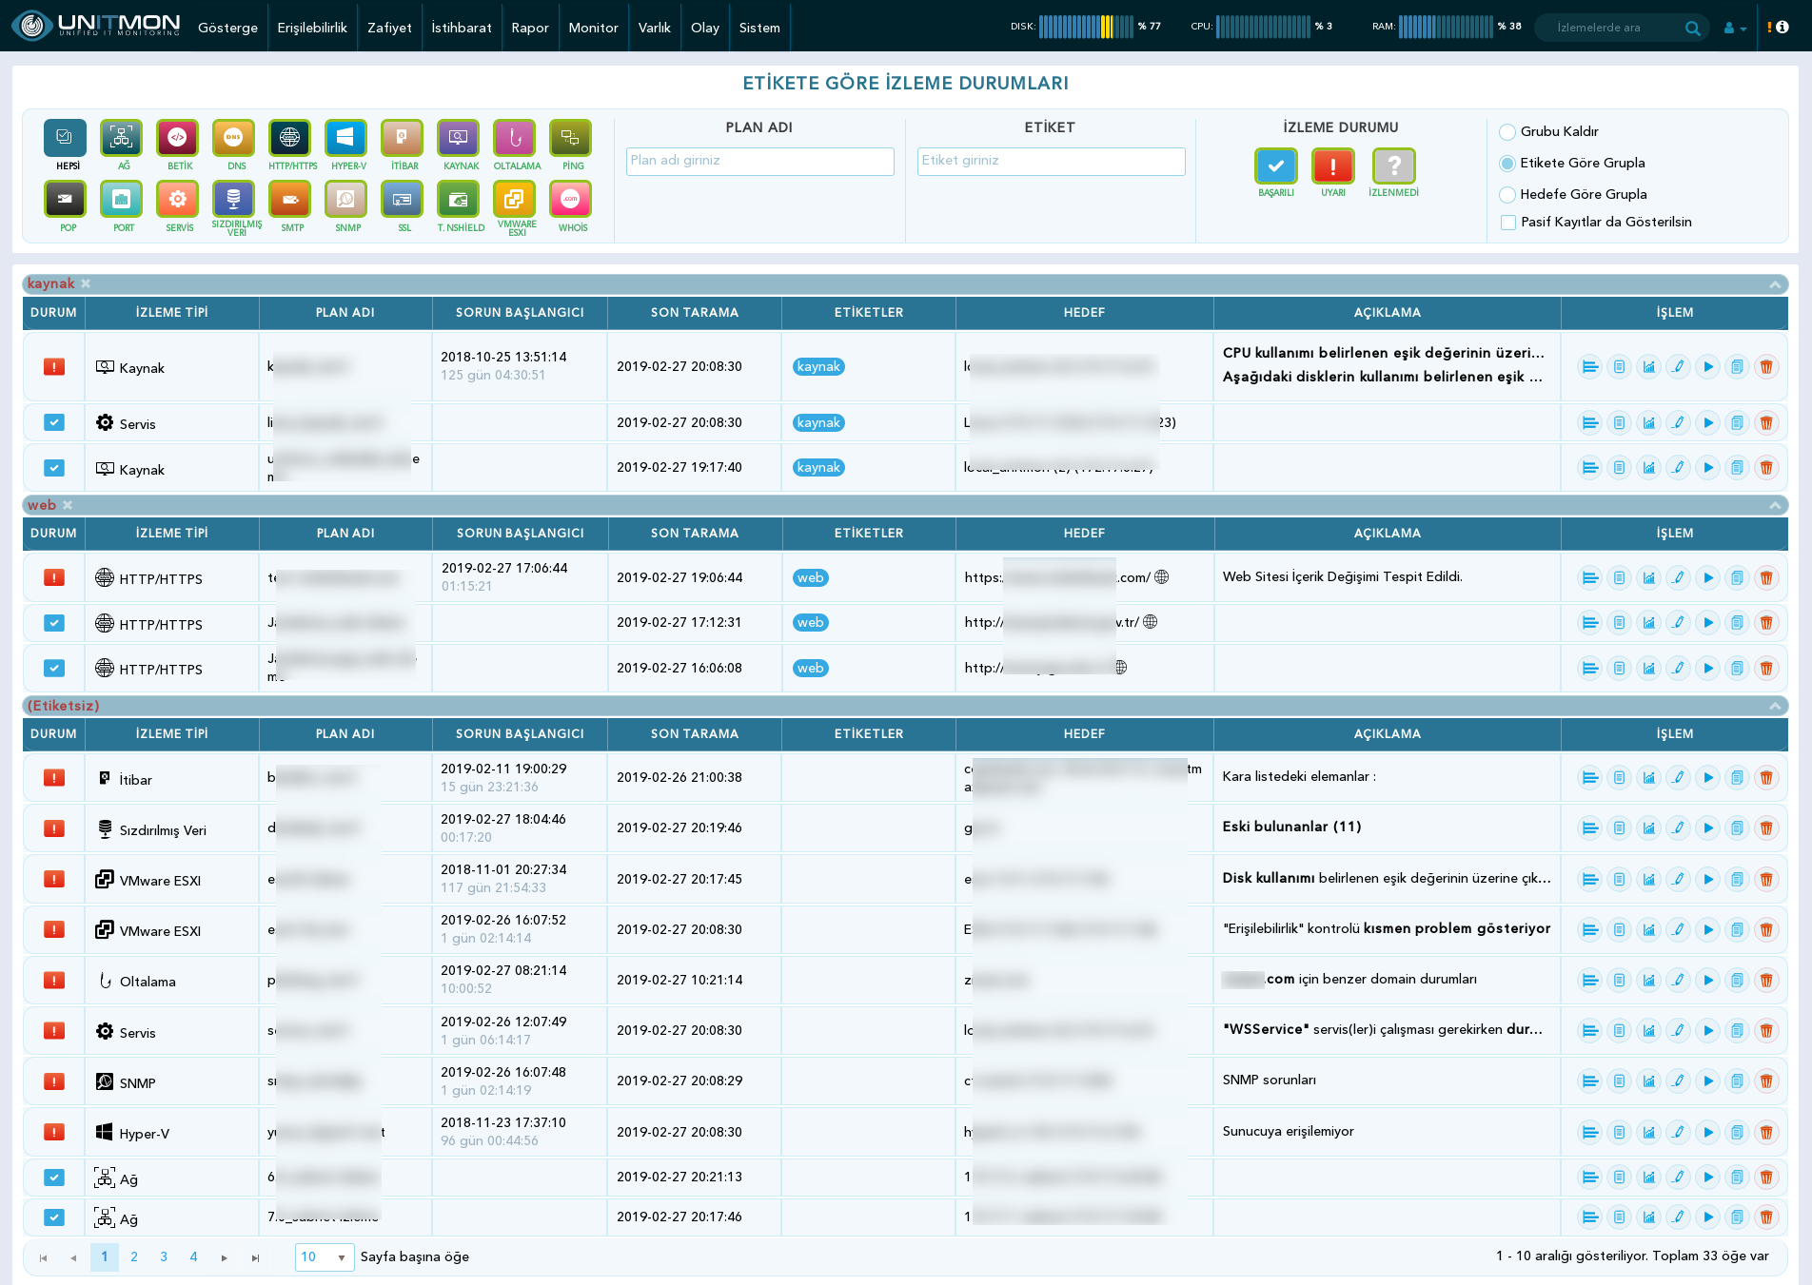This screenshot has height=1285, width=1812.
Task: Collapse the kaynak group section
Action: coord(1775,284)
